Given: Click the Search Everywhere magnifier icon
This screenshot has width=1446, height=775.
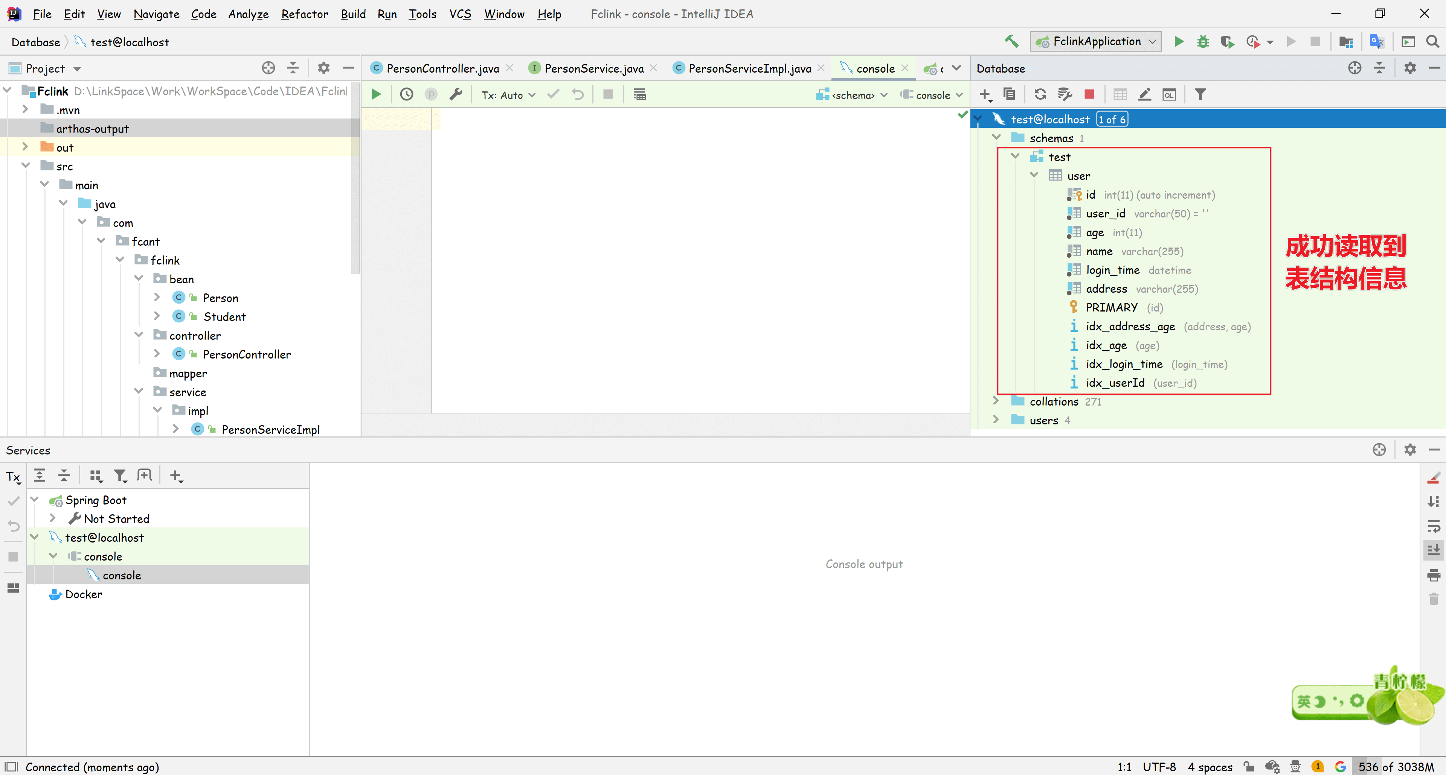Looking at the screenshot, I should [1432, 41].
